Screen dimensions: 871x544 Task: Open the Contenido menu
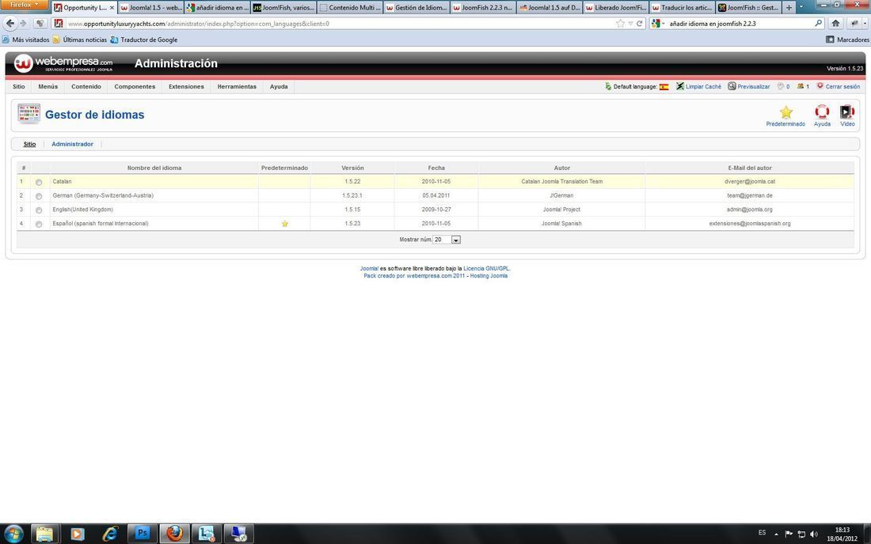click(86, 86)
